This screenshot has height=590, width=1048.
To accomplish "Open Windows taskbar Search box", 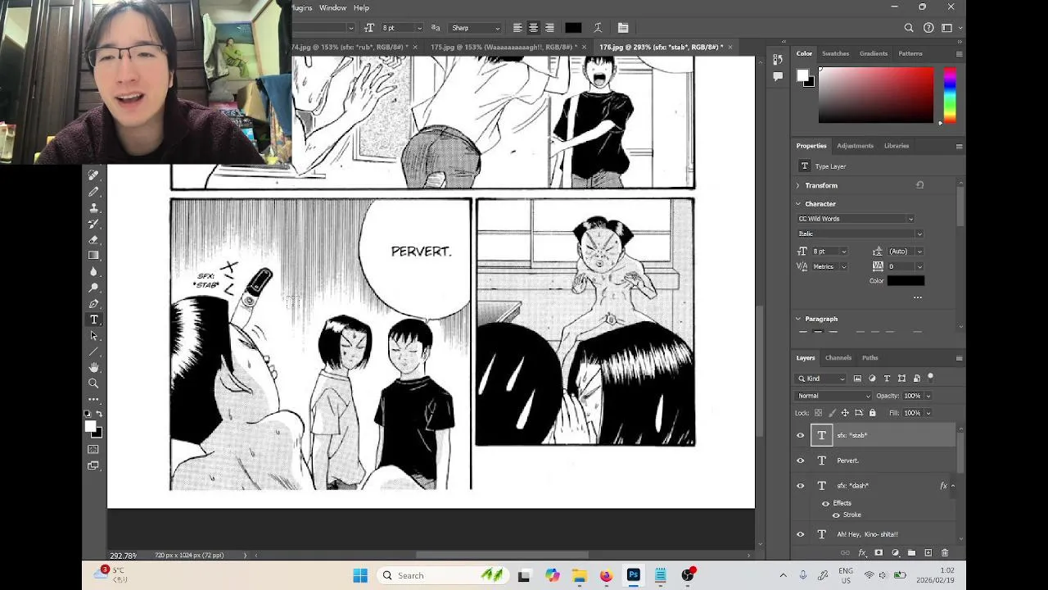I will tap(441, 575).
